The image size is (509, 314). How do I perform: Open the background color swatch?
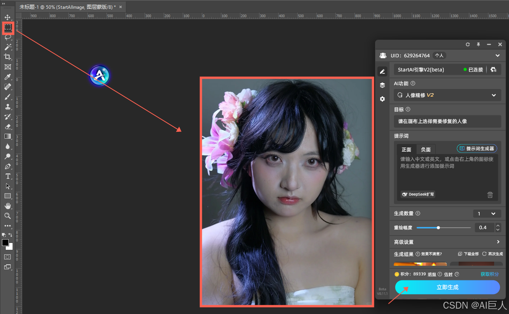pos(10,248)
